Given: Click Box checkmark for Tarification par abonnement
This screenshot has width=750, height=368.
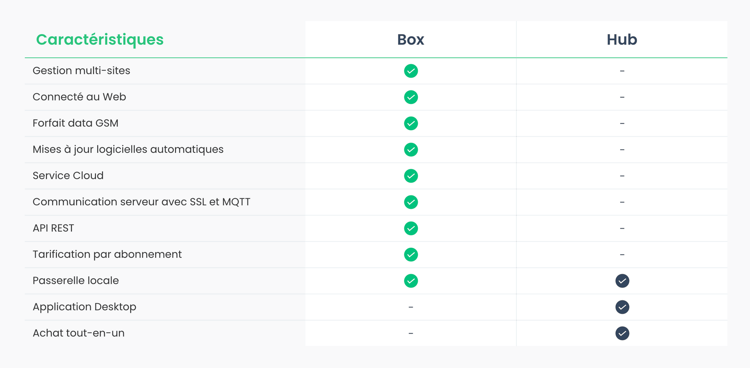Looking at the screenshot, I should click(411, 254).
